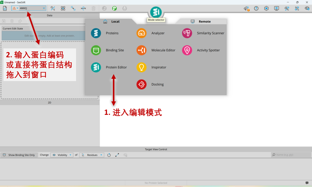Switch to the Remote tab
Viewport: 312px width, 187px height.
coord(201,21)
